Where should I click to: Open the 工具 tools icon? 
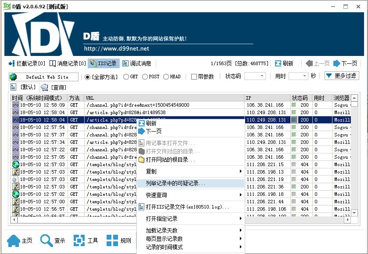click(x=79, y=240)
